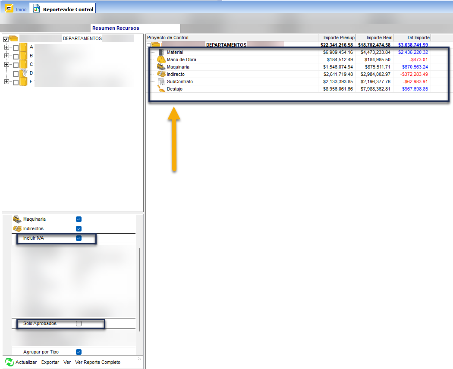Screen dimensions: 453x369
Task: Click the Destajo shovel icon
Action: point(161,89)
